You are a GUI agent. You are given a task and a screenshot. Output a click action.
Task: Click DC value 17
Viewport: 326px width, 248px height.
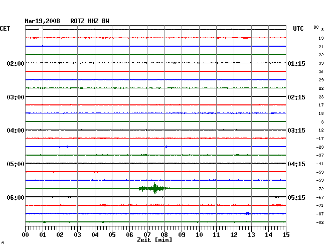(x=321, y=105)
